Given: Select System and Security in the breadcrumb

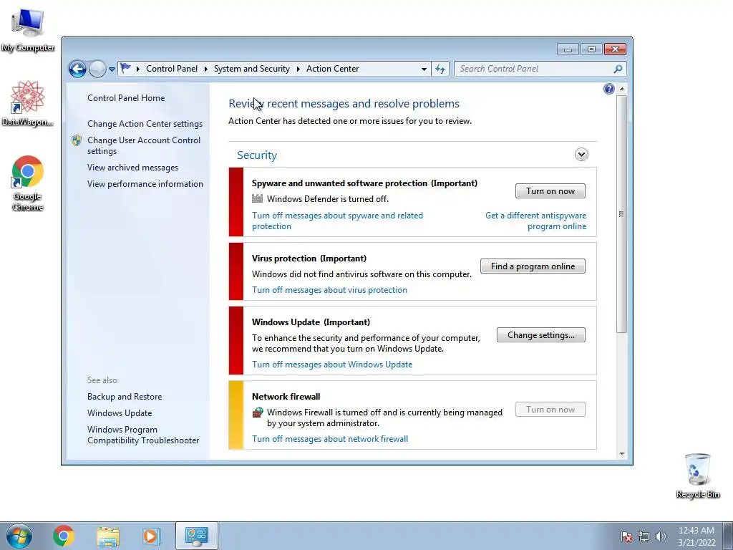Looking at the screenshot, I should tap(251, 69).
